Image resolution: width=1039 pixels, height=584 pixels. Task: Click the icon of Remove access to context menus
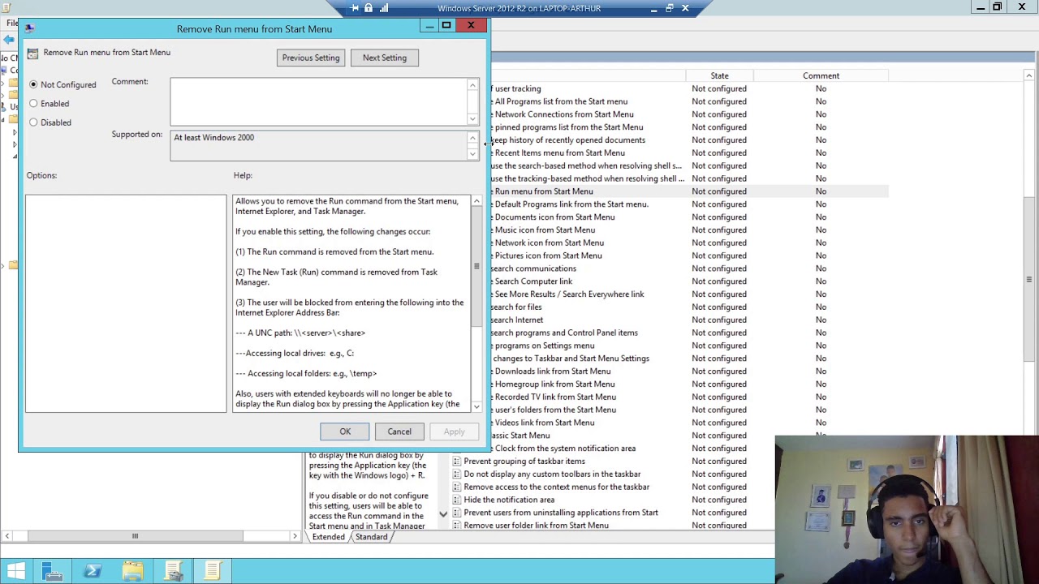pos(456,487)
